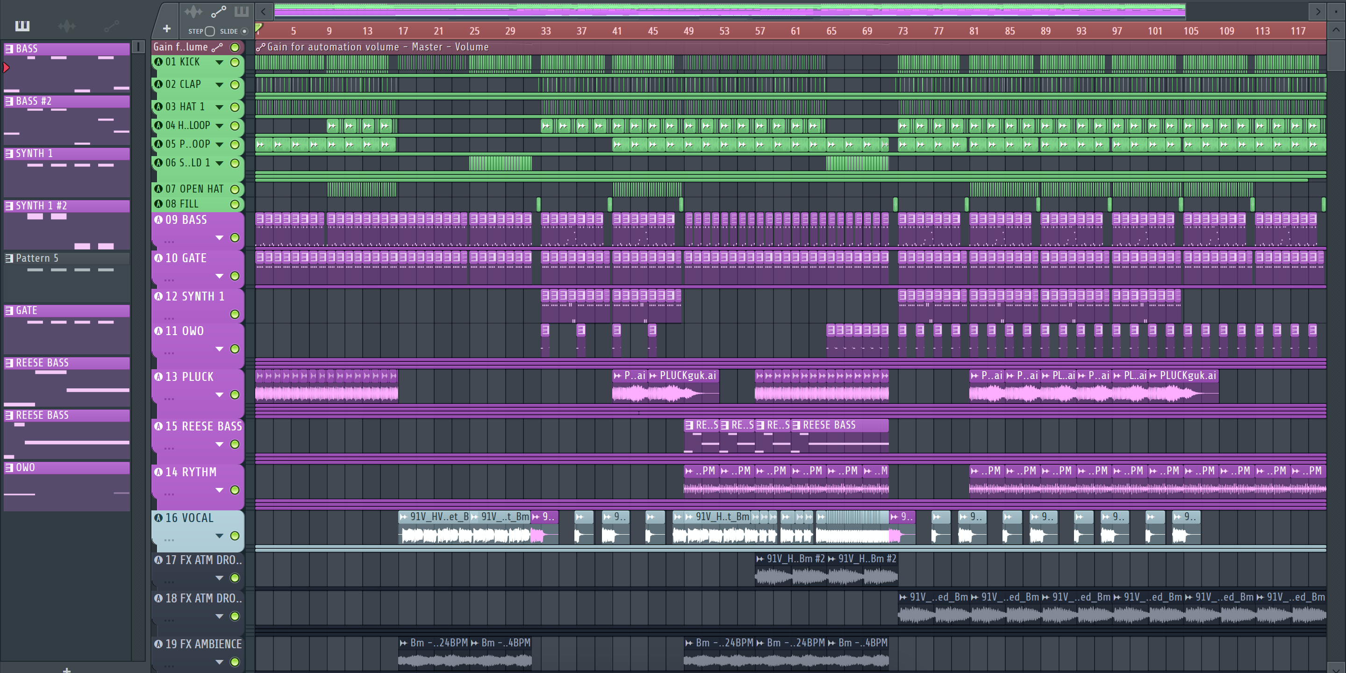Screen dimensions: 1346x673
Task: Show audio clips in the picker panel
Action: pyautogui.click(x=66, y=26)
